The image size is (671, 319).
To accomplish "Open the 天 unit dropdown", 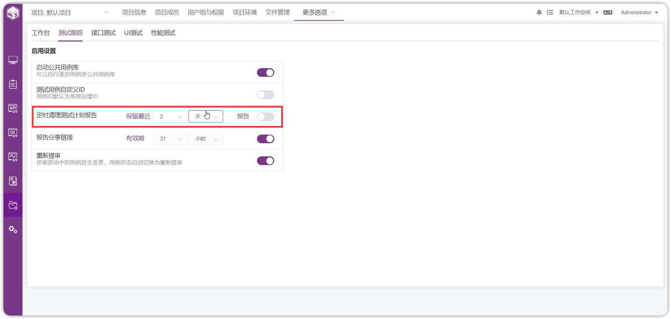I will click(x=206, y=117).
